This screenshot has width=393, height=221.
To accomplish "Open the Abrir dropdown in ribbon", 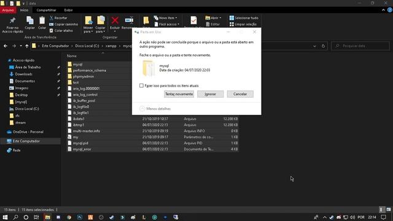I will pos(213,18).
